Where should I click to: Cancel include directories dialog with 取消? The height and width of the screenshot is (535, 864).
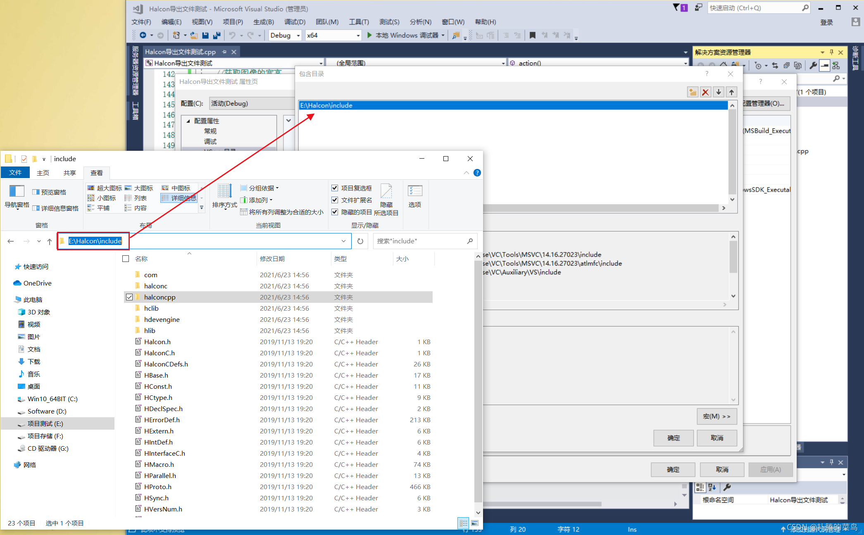pos(716,438)
